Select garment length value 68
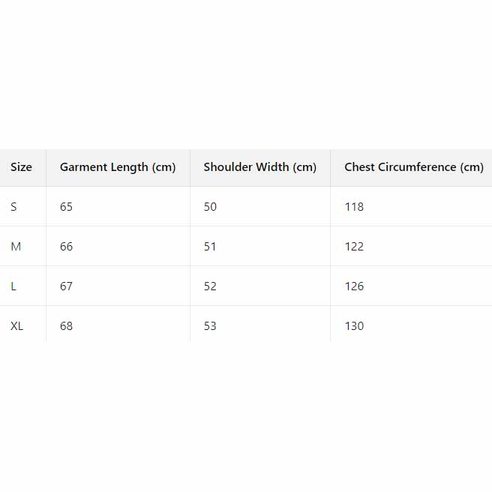492x492 pixels. [66, 326]
